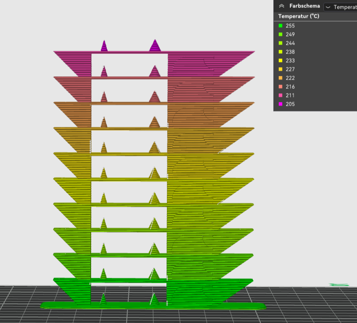
Task: Click the Temperatur (°C) legend header
Action: pyautogui.click(x=298, y=17)
